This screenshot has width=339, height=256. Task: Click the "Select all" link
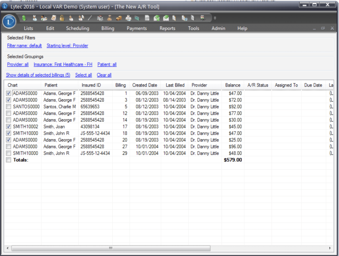(83, 75)
